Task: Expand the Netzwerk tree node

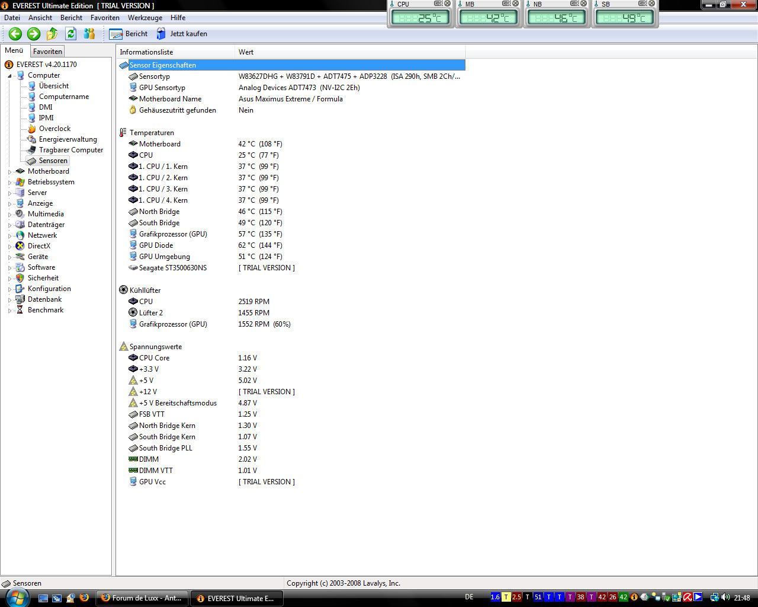Action: coord(9,235)
